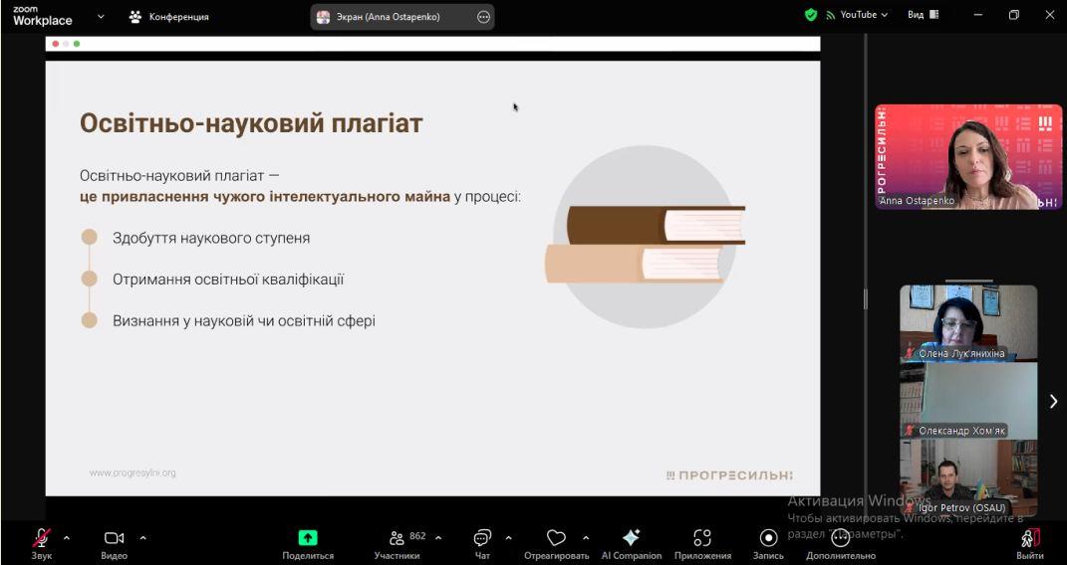Expand the arrow beside Участники 862
Viewport: 1067px width, 565px height.
click(438, 538)
